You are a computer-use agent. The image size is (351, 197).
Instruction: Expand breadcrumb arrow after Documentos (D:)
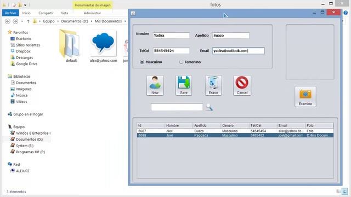pos(92,21)
